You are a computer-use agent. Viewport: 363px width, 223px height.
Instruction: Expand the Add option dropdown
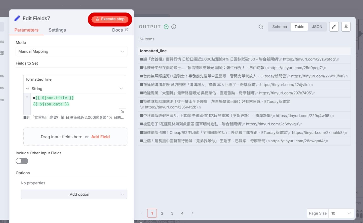74,194
